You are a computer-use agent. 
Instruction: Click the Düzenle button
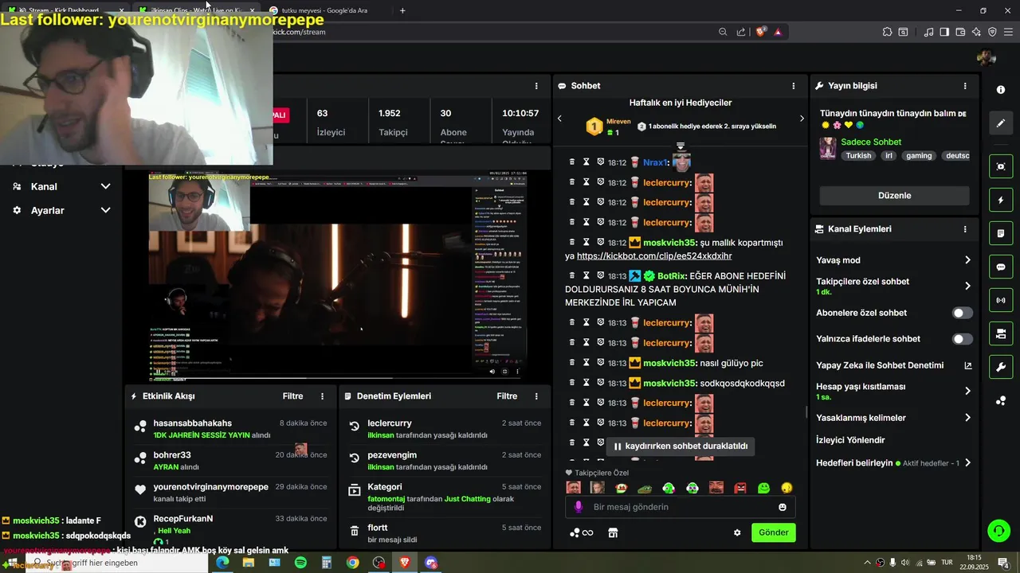[x=894, y=196]
